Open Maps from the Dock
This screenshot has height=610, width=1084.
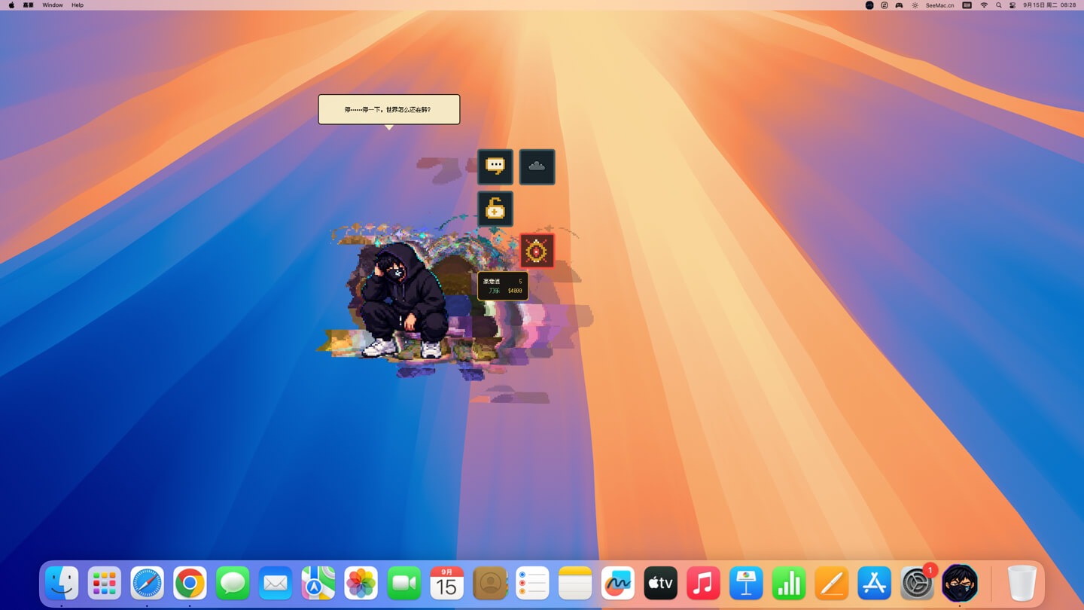point(318,584)
